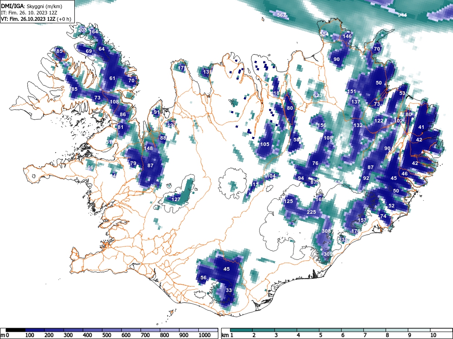Image resolution: width=453 pixels, height=339 pixels.
Task: Click the 'km 1' label in the kilometer legend
Action: pos(228,335)
